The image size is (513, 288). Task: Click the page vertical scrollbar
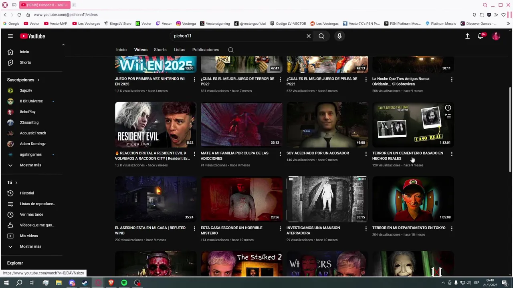click(510, 129)
